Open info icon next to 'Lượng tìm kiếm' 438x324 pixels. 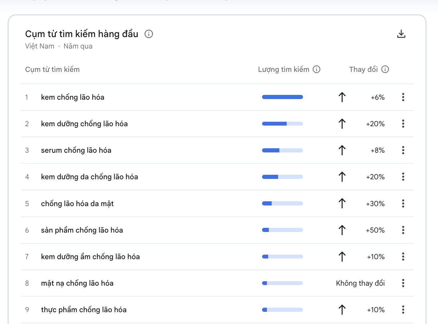[x=316, y=69]
